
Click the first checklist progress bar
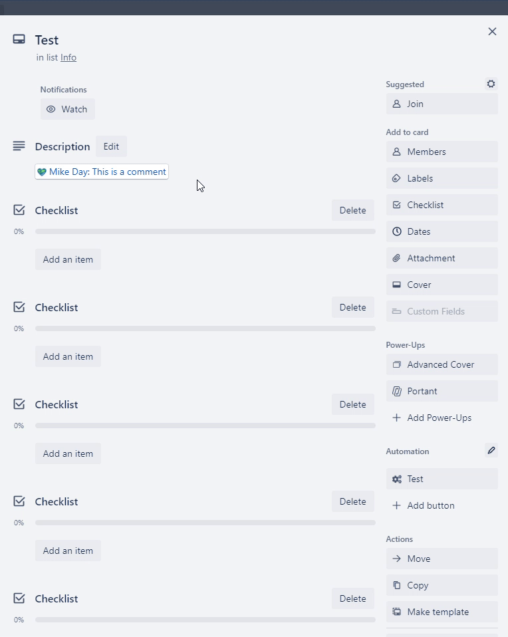(x=205, y=231)
